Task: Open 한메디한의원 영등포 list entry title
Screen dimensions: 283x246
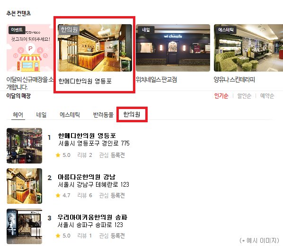Action: [x=87, y=136]
